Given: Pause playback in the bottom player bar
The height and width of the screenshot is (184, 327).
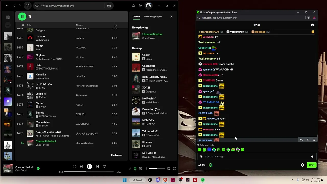Looking at the screenshot, I should [x=89, y=166].
